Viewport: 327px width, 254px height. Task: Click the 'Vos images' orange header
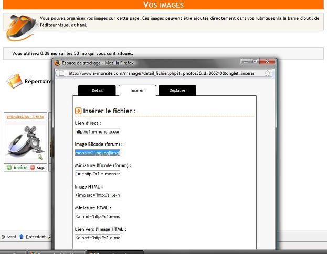pyautogui.click(x=163, y=5)
